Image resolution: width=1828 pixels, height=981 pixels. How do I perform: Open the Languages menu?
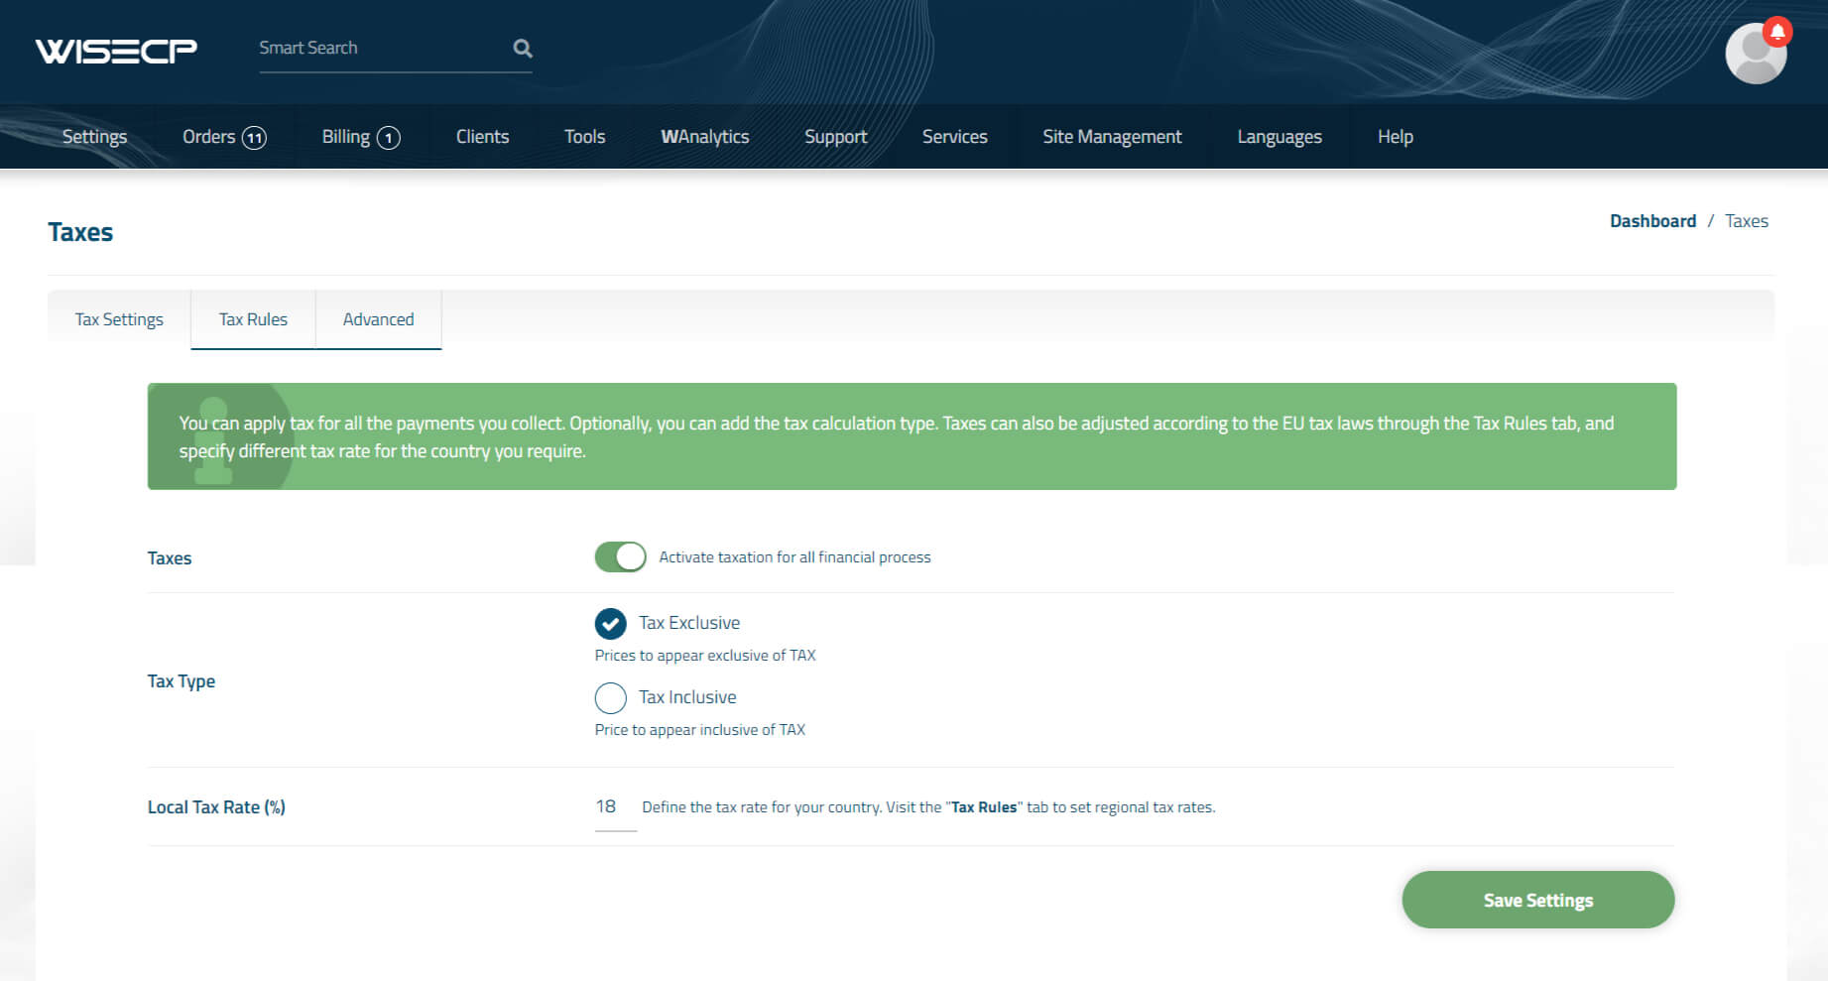coord(1279,137)
